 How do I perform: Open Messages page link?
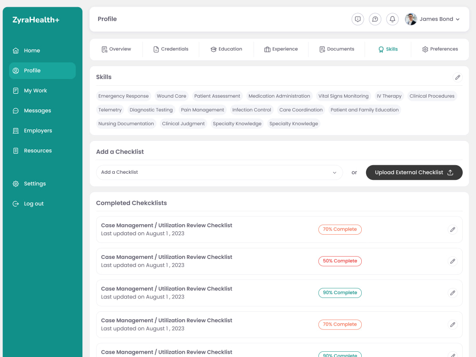pos(37,111)
